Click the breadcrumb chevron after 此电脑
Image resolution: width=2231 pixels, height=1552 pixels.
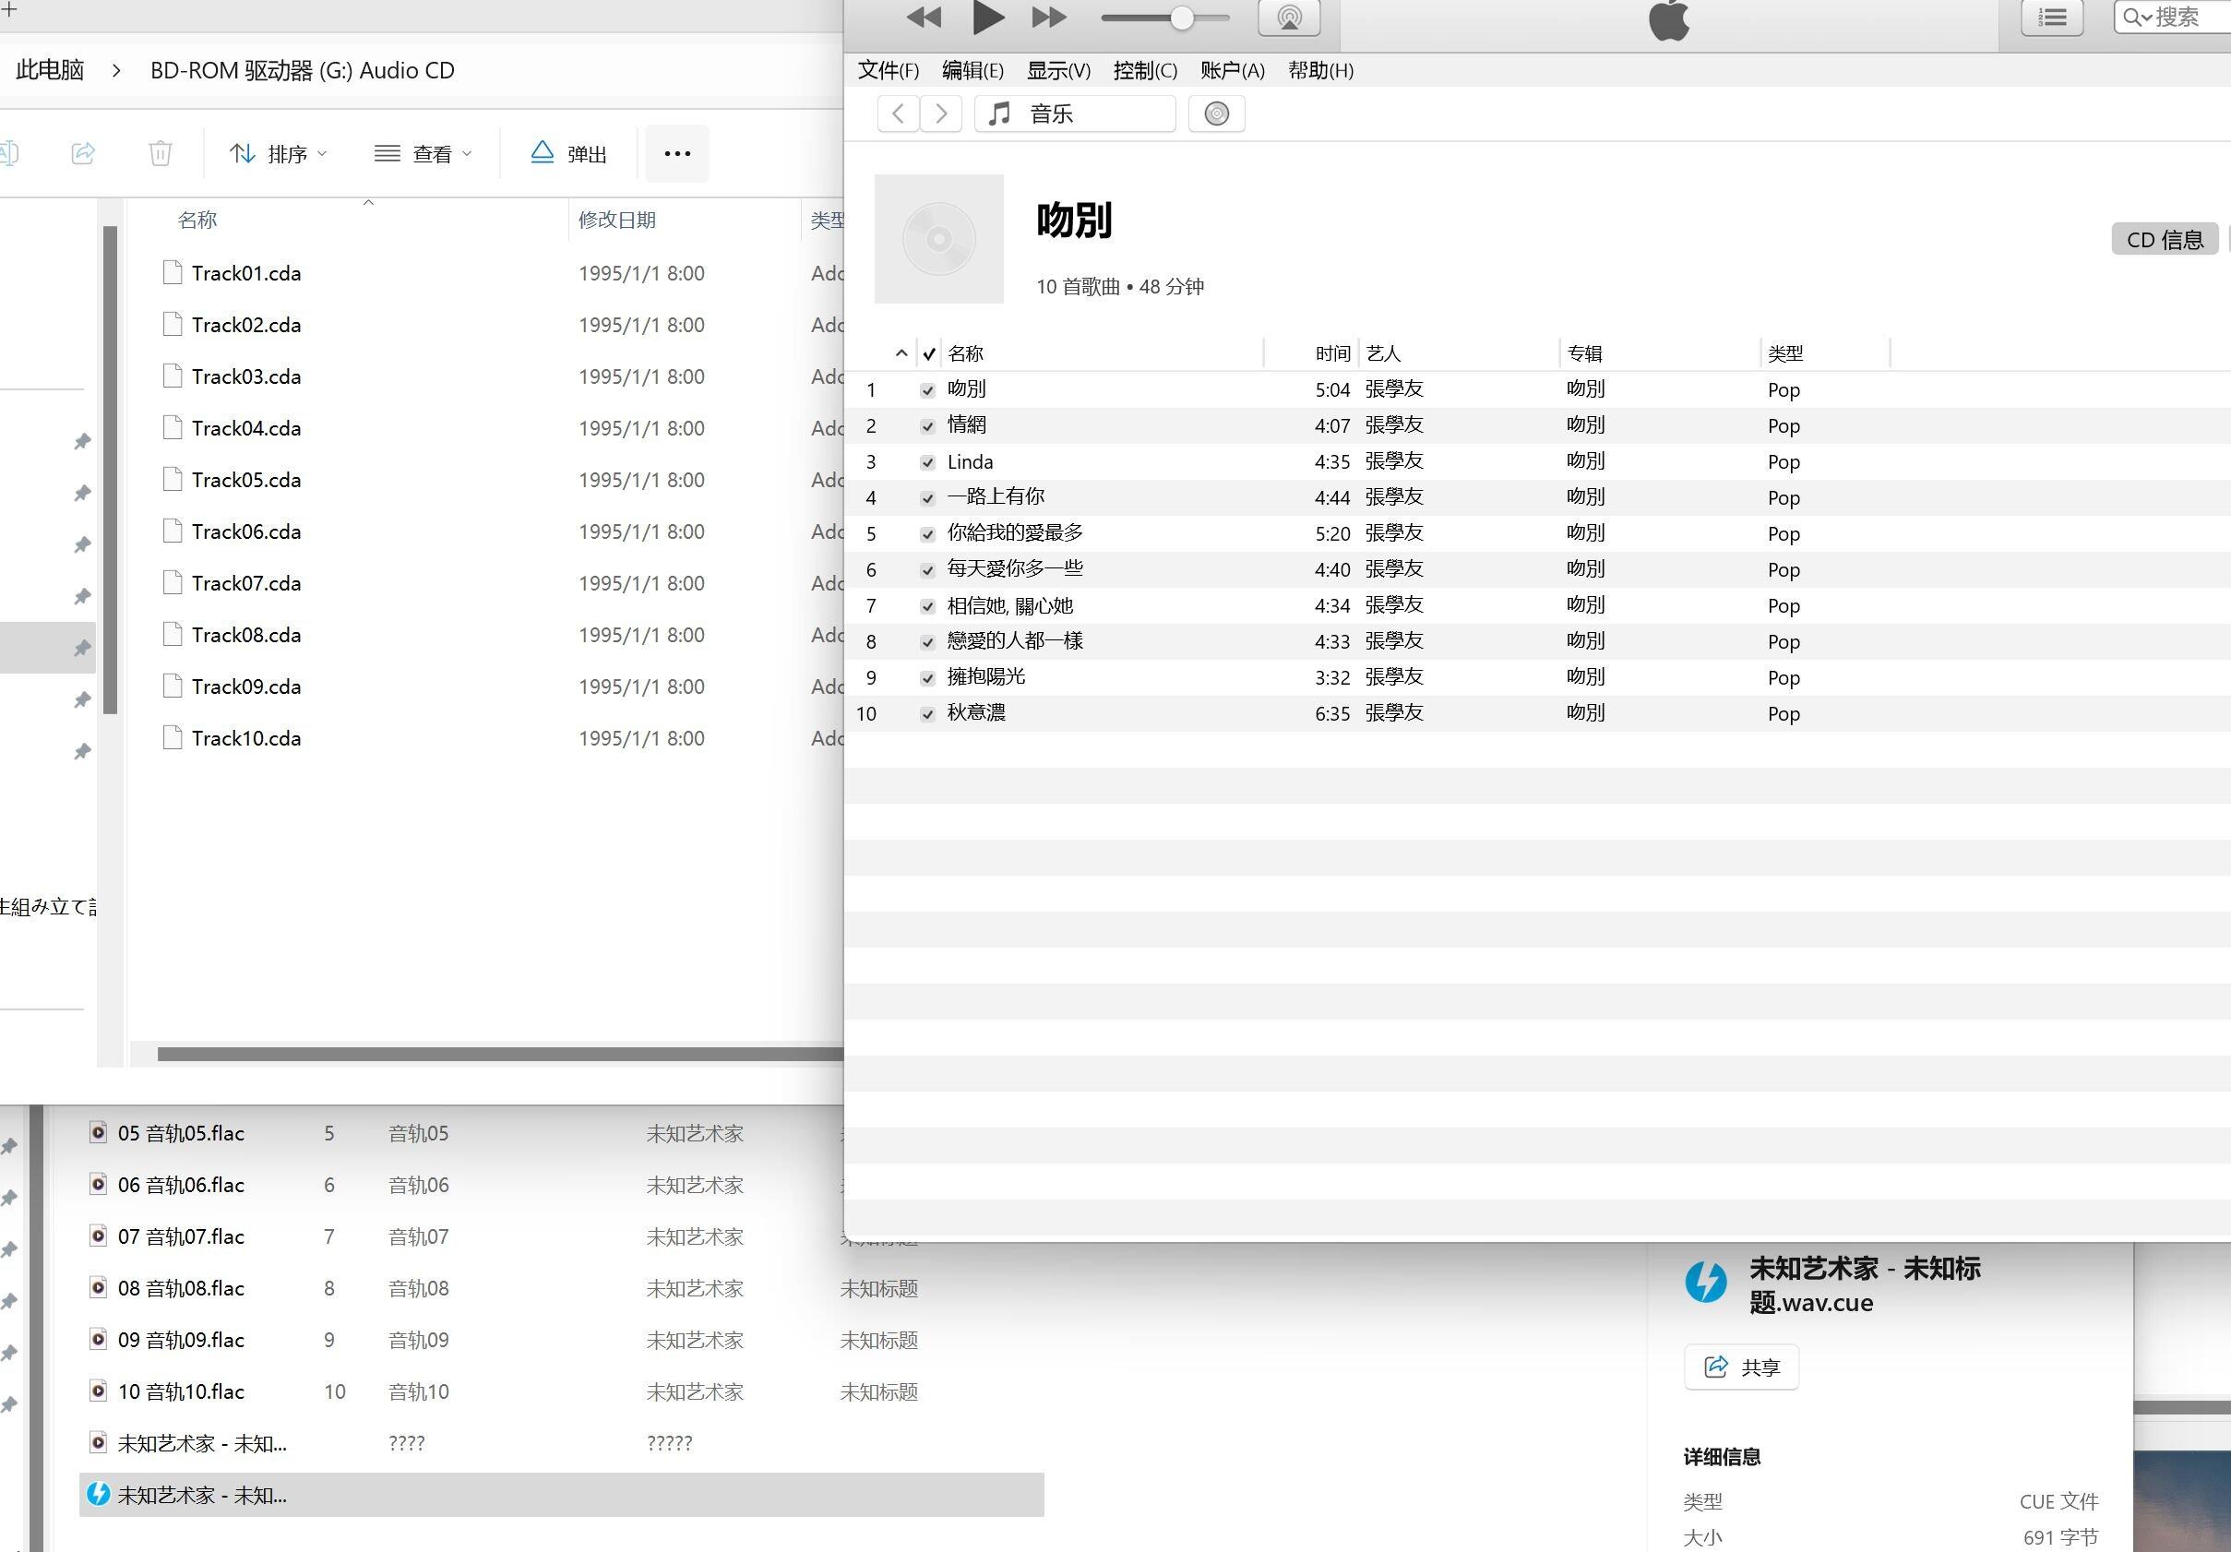pyautogui.click(x=116, y=71)
